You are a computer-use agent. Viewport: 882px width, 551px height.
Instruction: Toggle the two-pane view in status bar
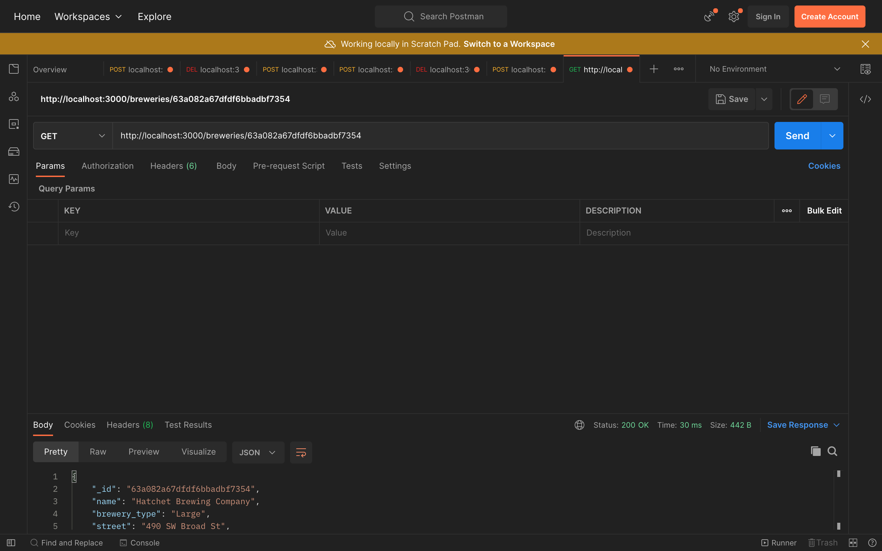[x=853, y=543]
